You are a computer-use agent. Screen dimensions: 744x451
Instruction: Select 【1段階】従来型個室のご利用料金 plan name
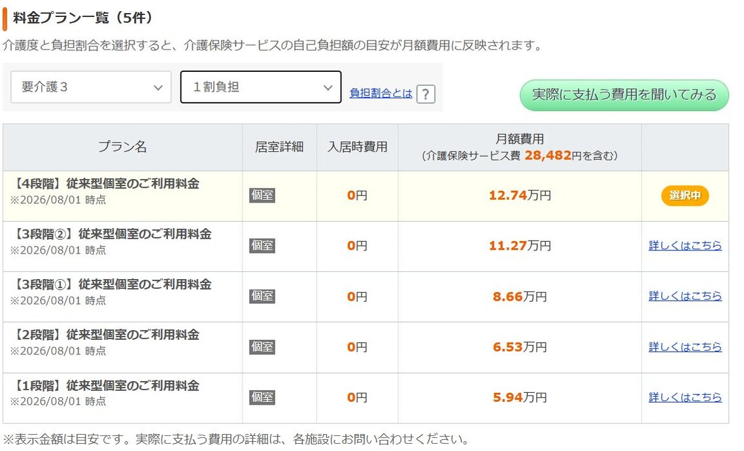(x=105, y=385)
